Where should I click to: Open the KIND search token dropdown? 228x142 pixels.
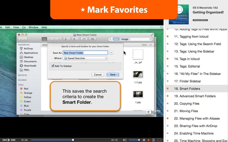(116, 39)
